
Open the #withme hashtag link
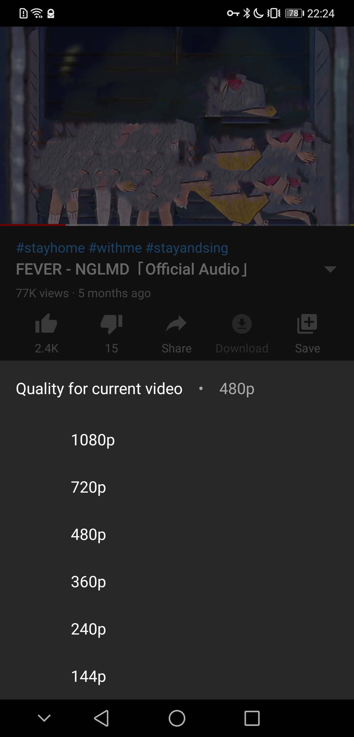pyautogui.click(x=115, y=248)
